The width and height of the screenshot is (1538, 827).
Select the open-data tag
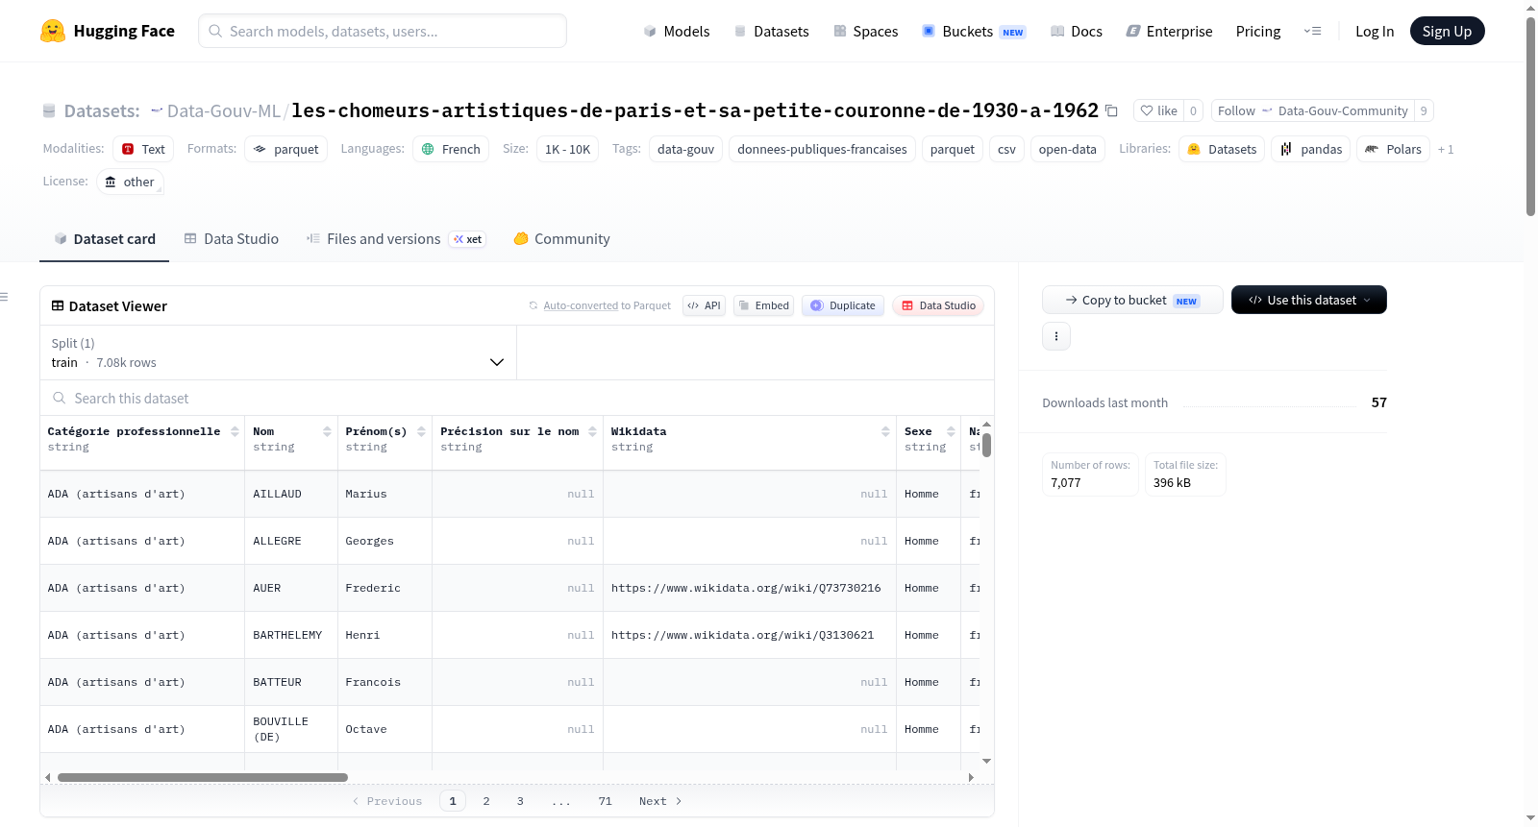tap(1067, 149)
